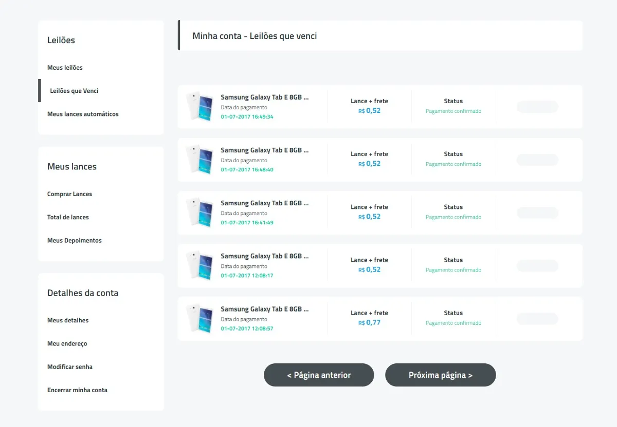Click Encerrar minha conta
Image resolution: width=617 pixels, height=427 pixels.
coord(77,390)
